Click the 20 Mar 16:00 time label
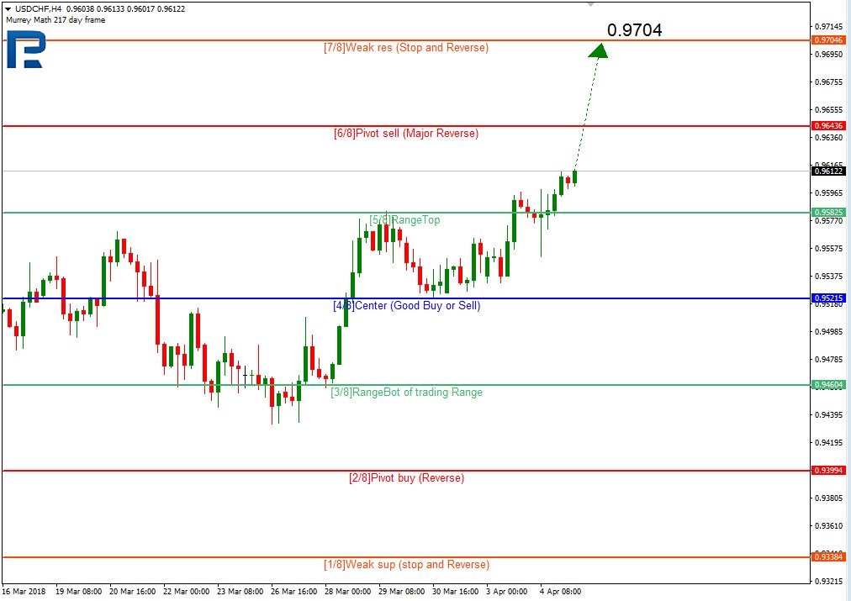The width and height of the screenshot is (851, 601). coord(132,591)
